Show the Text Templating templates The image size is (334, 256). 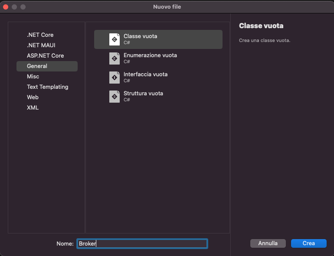coord(47,87)
